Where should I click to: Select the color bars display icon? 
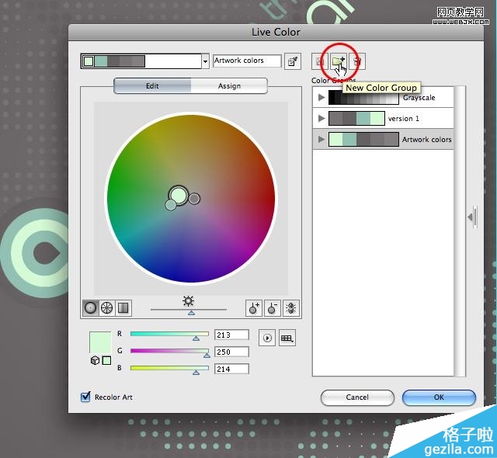pos(123,308)
